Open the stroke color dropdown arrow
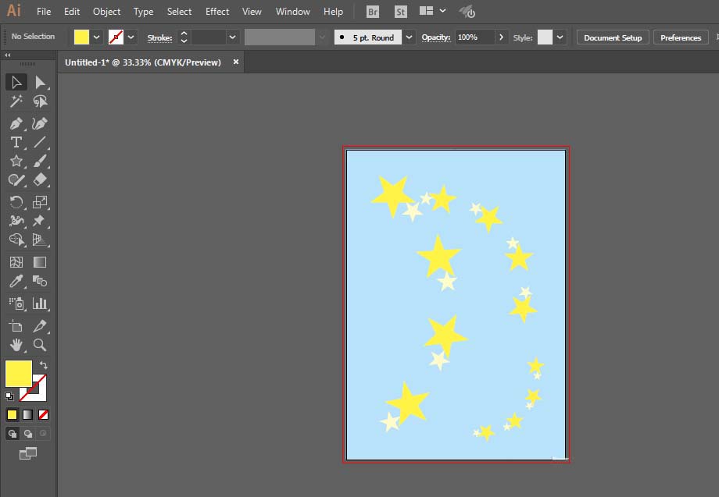The height and width of the screenshot is (497, 719). 131,37
